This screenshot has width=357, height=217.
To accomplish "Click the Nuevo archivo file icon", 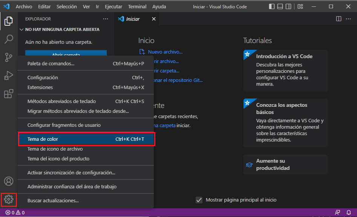I will click(142, 52).
